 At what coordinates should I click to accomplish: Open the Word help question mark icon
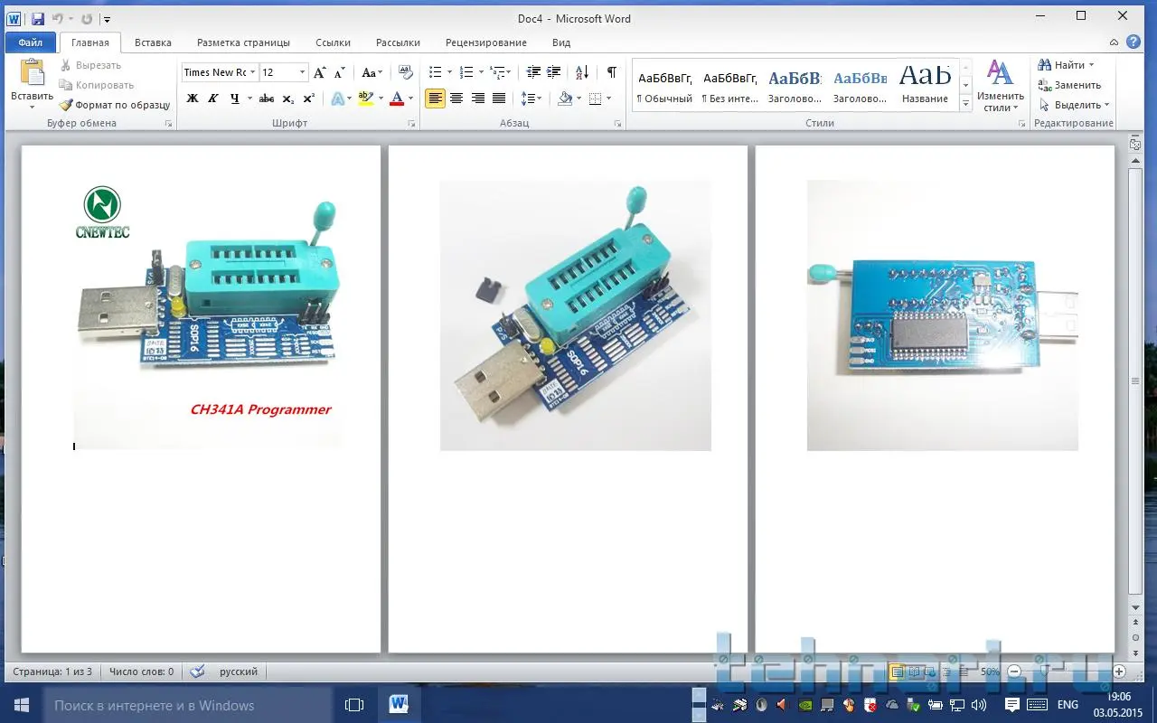[x=1134, y=42]
